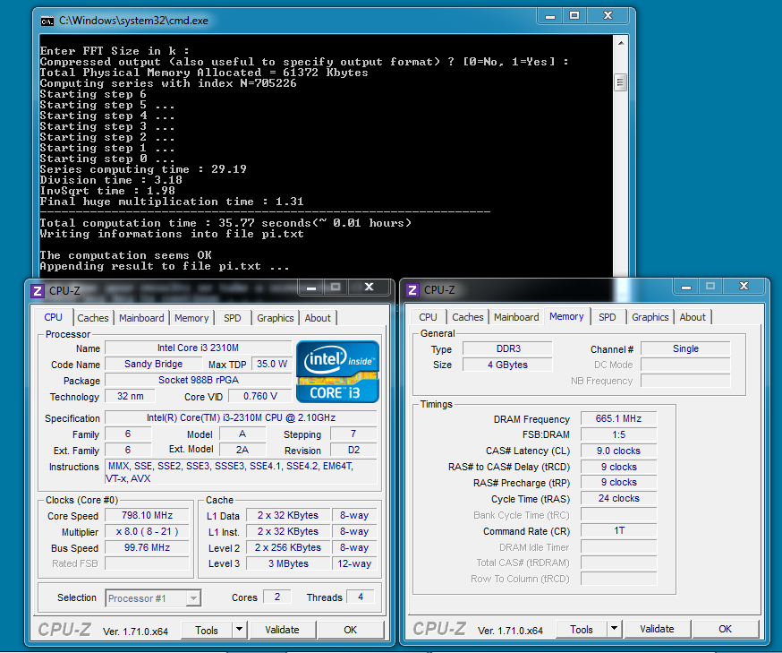Click OK in the left CPU-Z window

click(x=351, y=630)
